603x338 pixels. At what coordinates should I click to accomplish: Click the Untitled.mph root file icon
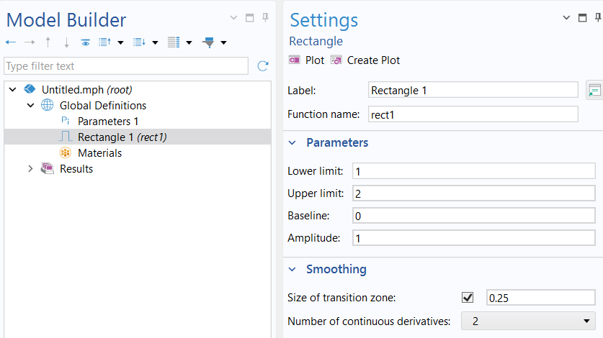click(30, 89)
